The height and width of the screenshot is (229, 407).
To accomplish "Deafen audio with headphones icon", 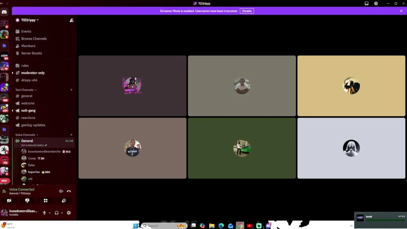I will (57, 213).
